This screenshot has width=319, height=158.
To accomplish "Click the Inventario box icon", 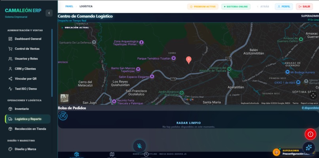I will coord(10,109).
